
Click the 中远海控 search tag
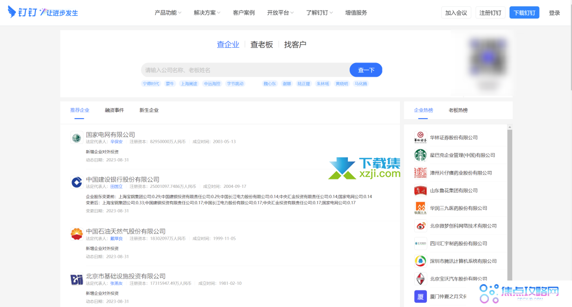(212, 84)
